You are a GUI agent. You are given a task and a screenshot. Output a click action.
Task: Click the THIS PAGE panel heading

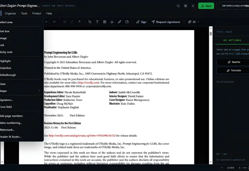[224, 32]
